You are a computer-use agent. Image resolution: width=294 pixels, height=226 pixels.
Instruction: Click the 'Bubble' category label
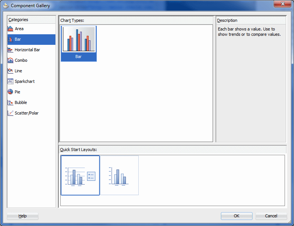pyautogui.click(x=21, y=102)
